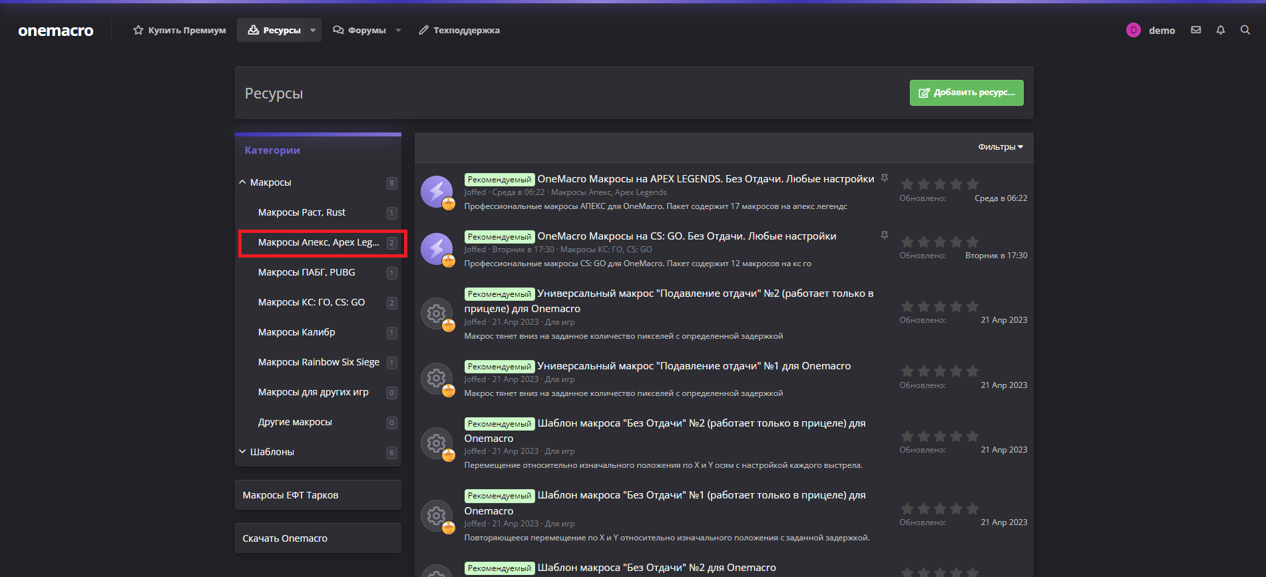This screenshot has height=577, width=1266.
Task: Click gear icon of Подавление отдачи №1
Action: click(437, 379)
